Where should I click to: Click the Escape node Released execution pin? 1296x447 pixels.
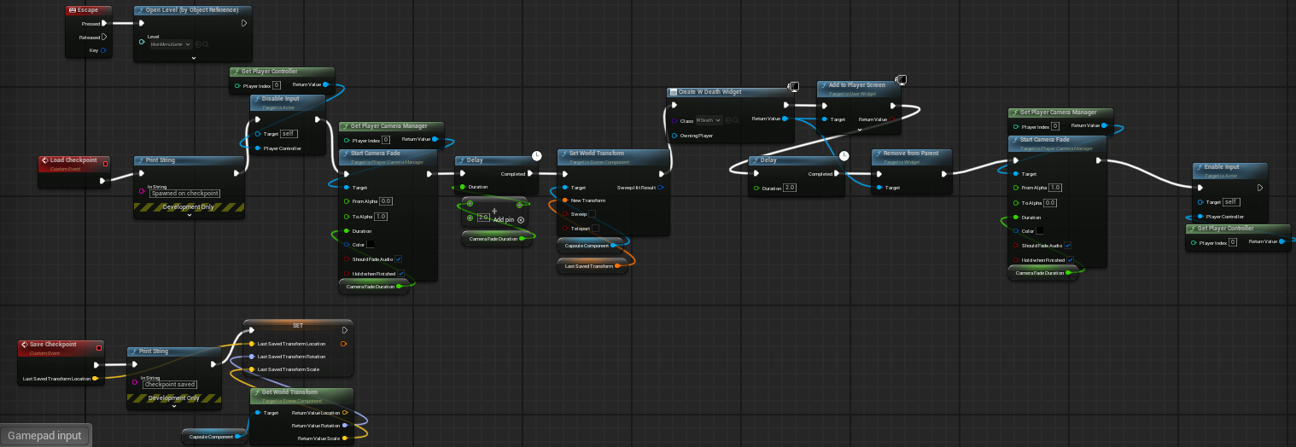click(x=104, y=37)
